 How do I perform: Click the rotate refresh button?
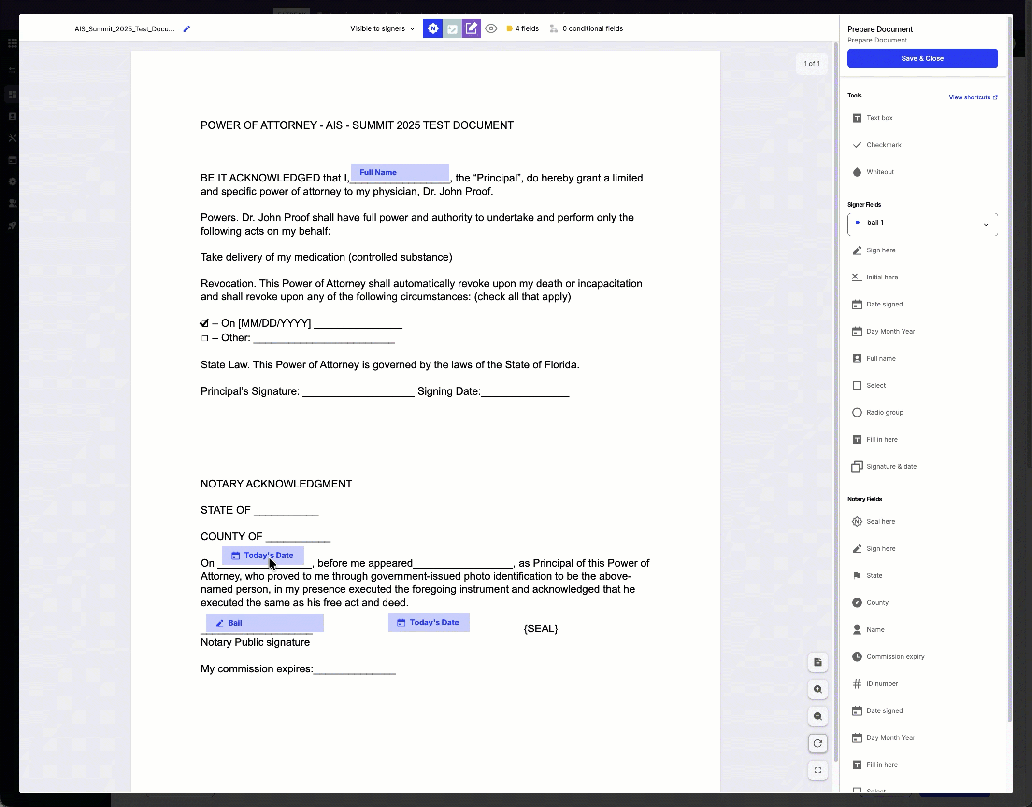coord(818,743)
